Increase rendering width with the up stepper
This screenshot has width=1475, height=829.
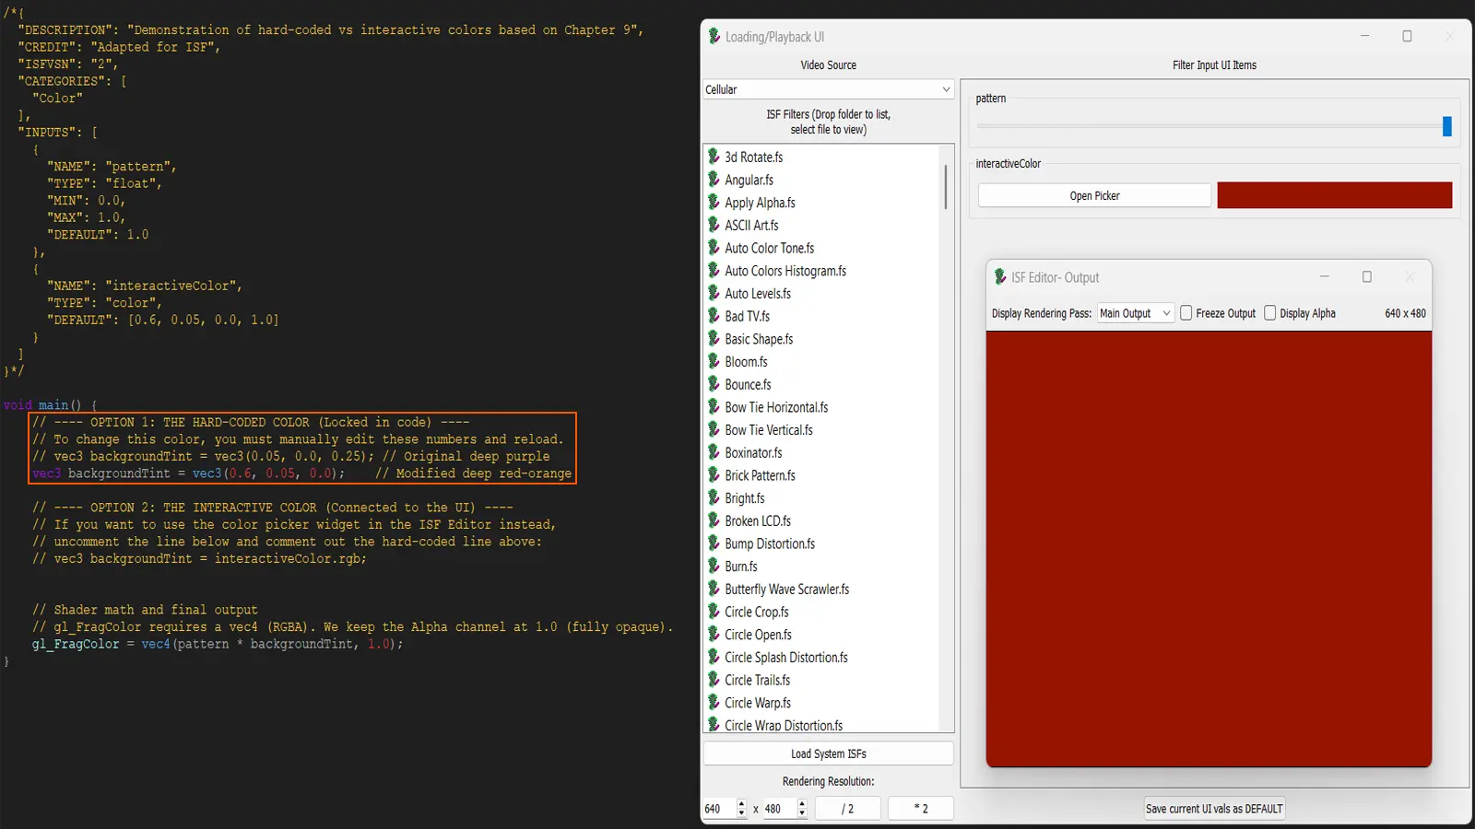point(741,804)
